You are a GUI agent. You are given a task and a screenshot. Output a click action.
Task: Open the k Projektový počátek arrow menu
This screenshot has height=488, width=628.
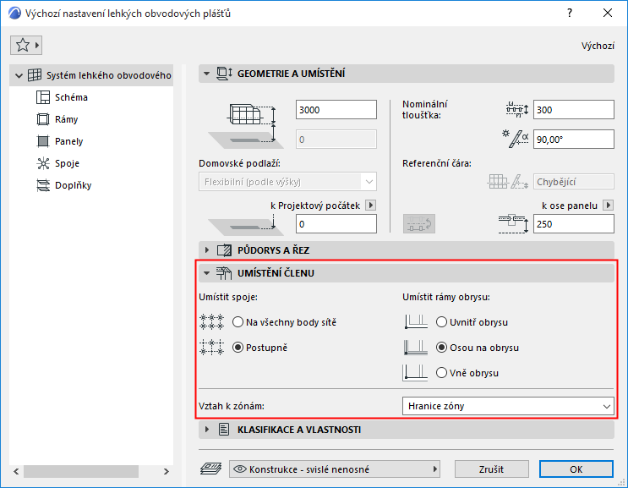[371, 206]
